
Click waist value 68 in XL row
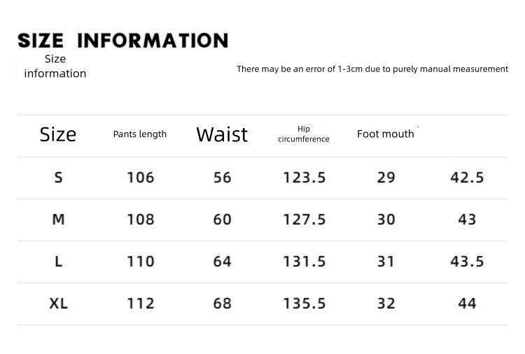tap(222, 304)
